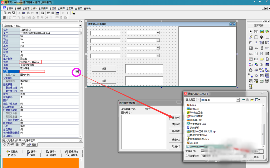Select the radio button component in the palette
The width and height of the screenshot is (270, 168).
pos(256,43)
